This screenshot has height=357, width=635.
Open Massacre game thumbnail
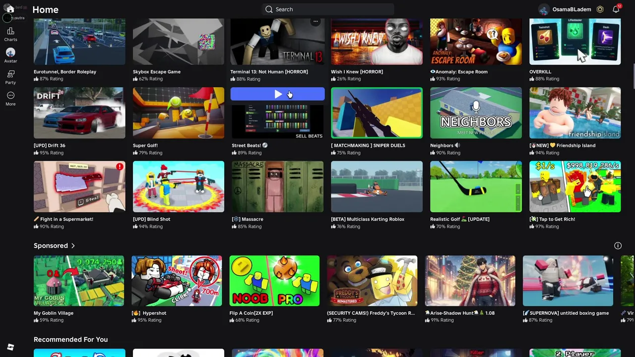tap(277, 186)
